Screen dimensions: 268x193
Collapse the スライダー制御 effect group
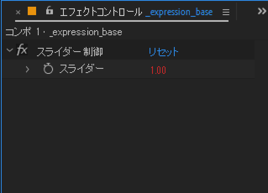[10, 51]
